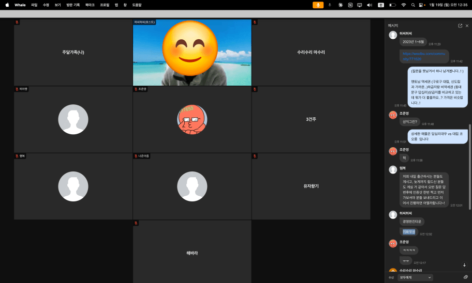The image size is (472, 283).
Task: Open the 모두에게 recipient dropdown
Action: tap(416, 277)
